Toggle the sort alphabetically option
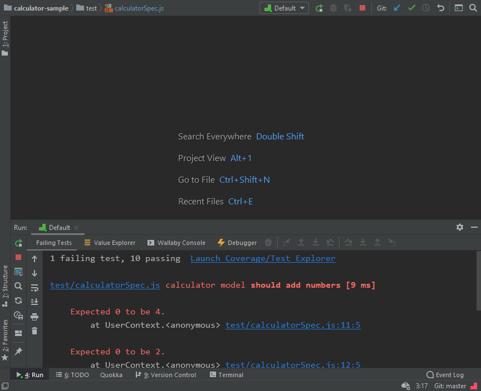The image size is (481, 391). point(35,300)
